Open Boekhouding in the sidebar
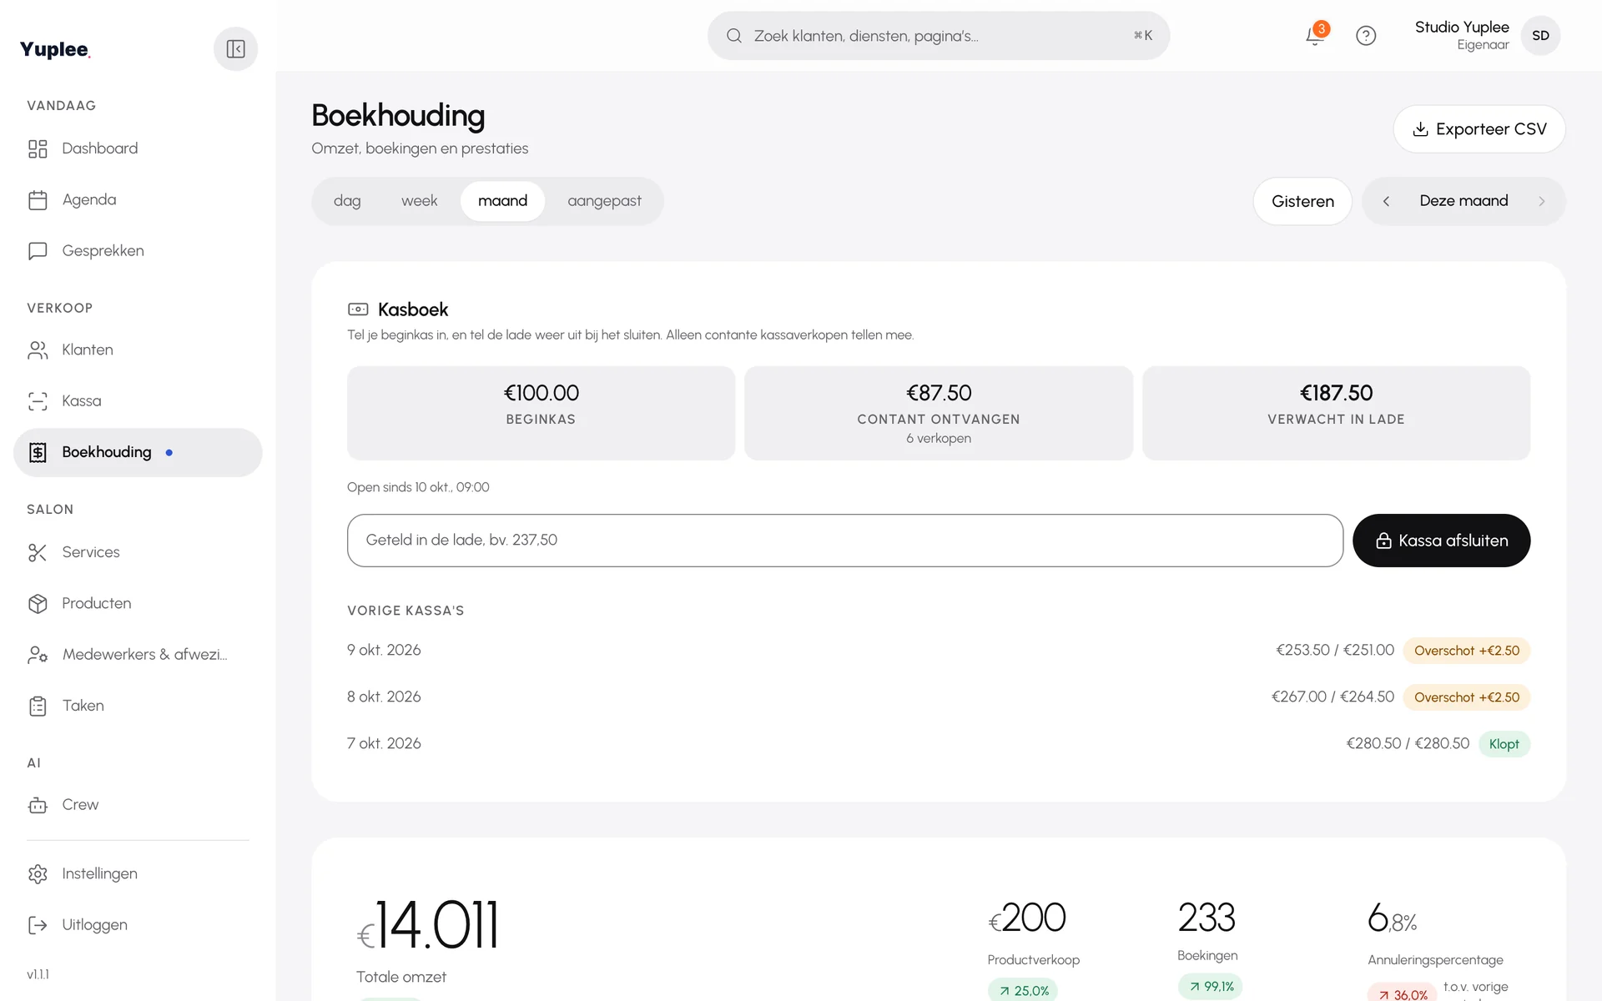 (x=138, y=453)
